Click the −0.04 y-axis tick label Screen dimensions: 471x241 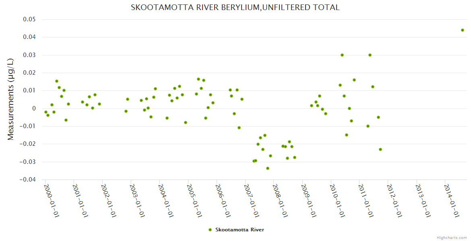28,180
